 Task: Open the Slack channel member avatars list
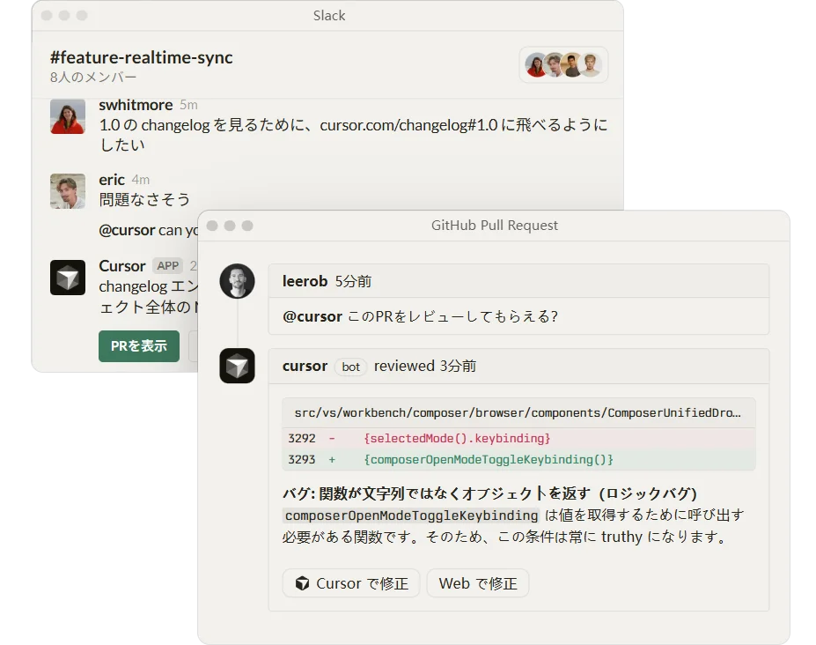(x=563, y=65)
